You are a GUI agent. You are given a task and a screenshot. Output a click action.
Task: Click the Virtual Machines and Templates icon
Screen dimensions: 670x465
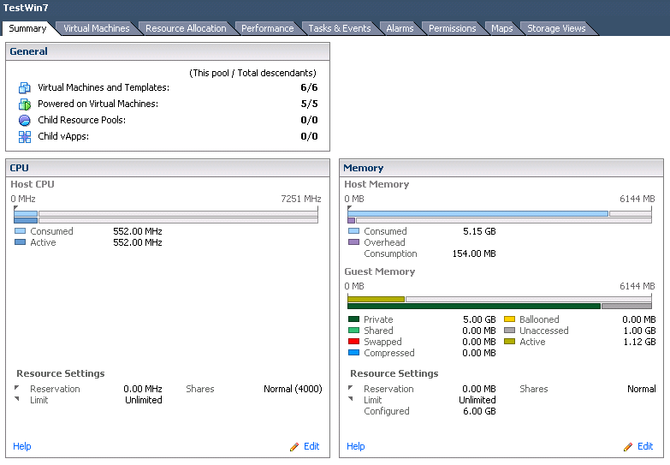click(x=24, y=87)
